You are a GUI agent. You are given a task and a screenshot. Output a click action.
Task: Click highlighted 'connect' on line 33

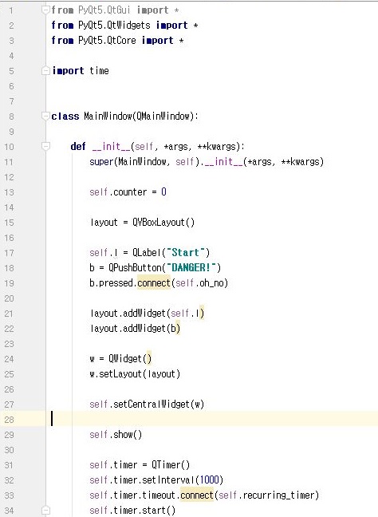pos(197,495)
